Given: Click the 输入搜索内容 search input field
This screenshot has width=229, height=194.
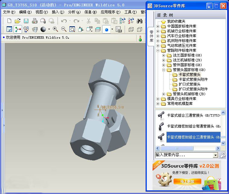Looking at the screenshot, I should pyautogui.click(x=184, y=155).
